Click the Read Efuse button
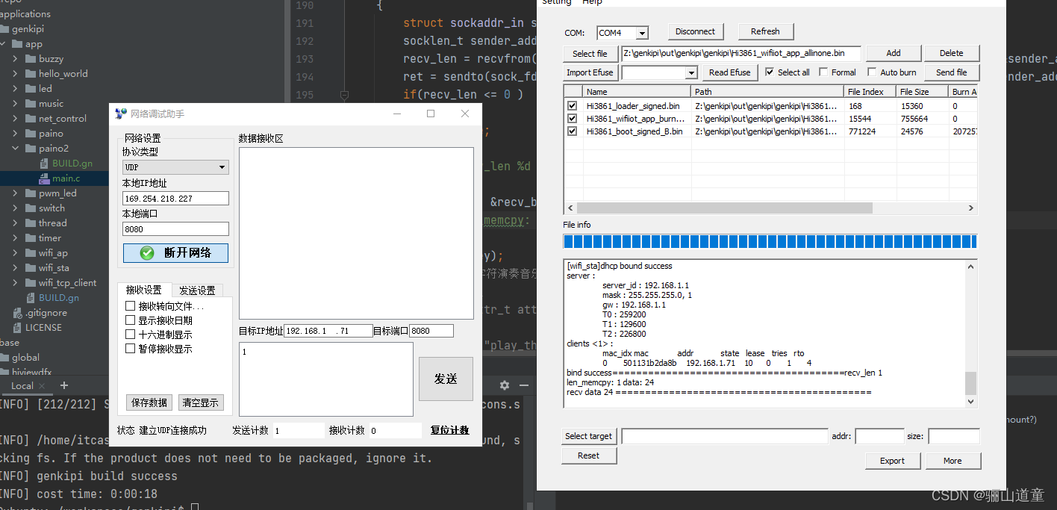The image size is (1057, 510). click(729, 72)
